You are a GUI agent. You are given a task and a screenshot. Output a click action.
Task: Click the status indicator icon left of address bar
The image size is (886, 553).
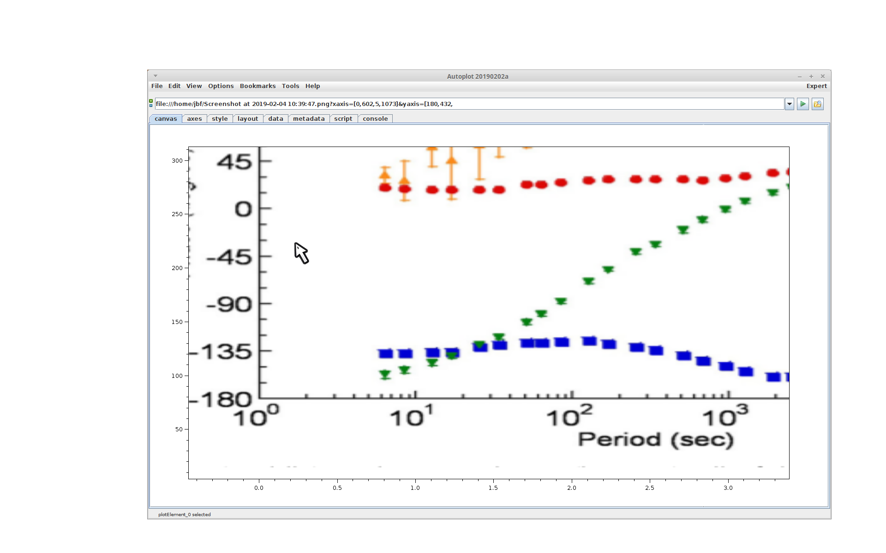(151, 103)
